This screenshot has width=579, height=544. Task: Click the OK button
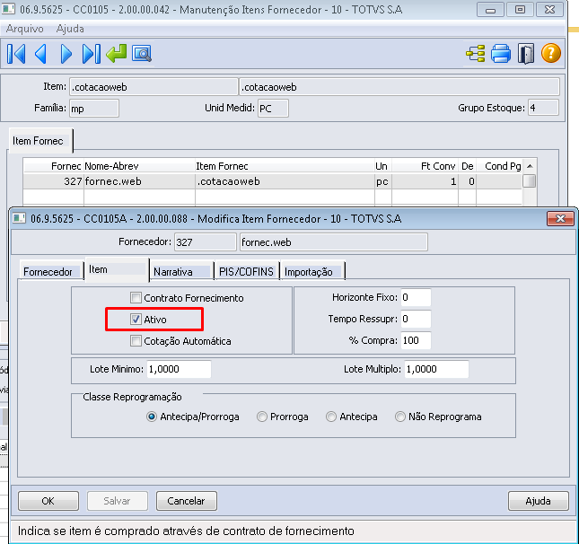coord(48,501)
